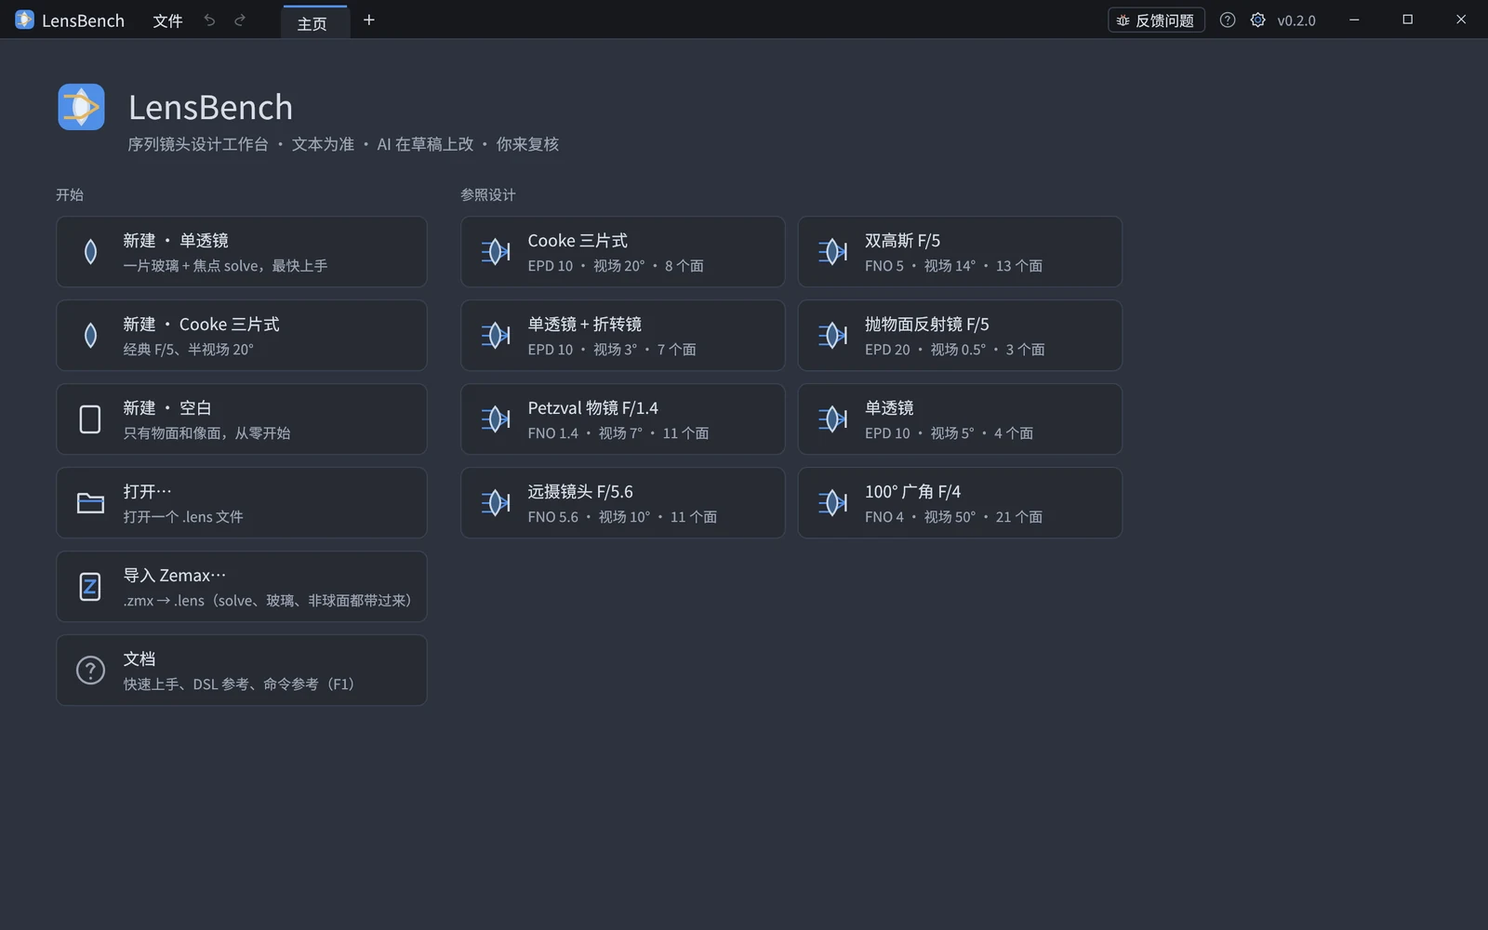The image size is (1488, 930).
Task: Create new 单透镜 design
Action: coord(242,252)
